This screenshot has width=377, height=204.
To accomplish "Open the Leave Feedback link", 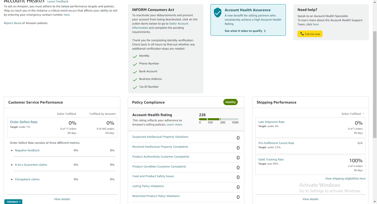I will (x=58, y=2).
